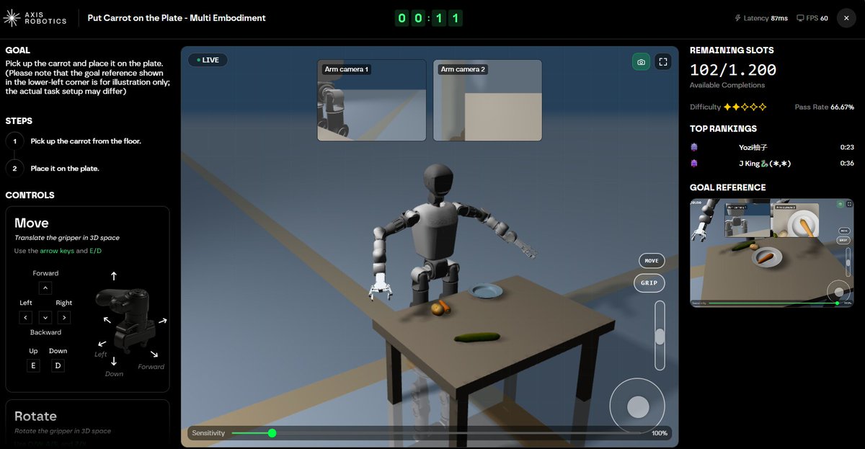Screen dimensions: 865x449
Task: Click the E key for Up
Action: coord(33,365)
